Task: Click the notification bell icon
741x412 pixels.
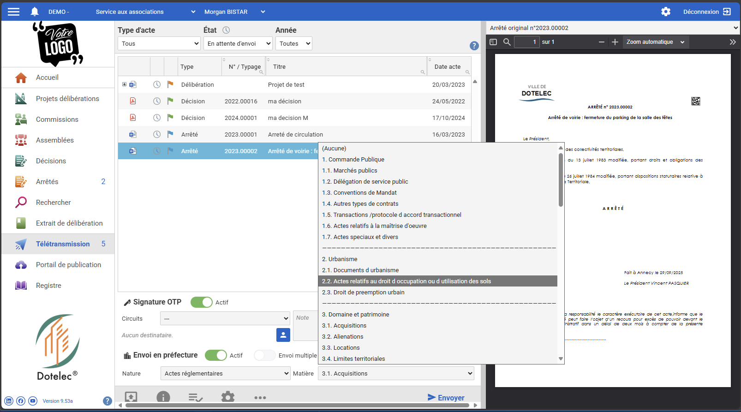Action: click(35, 12)
